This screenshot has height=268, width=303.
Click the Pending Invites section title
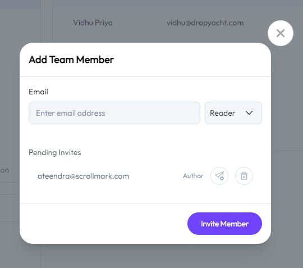54,152
